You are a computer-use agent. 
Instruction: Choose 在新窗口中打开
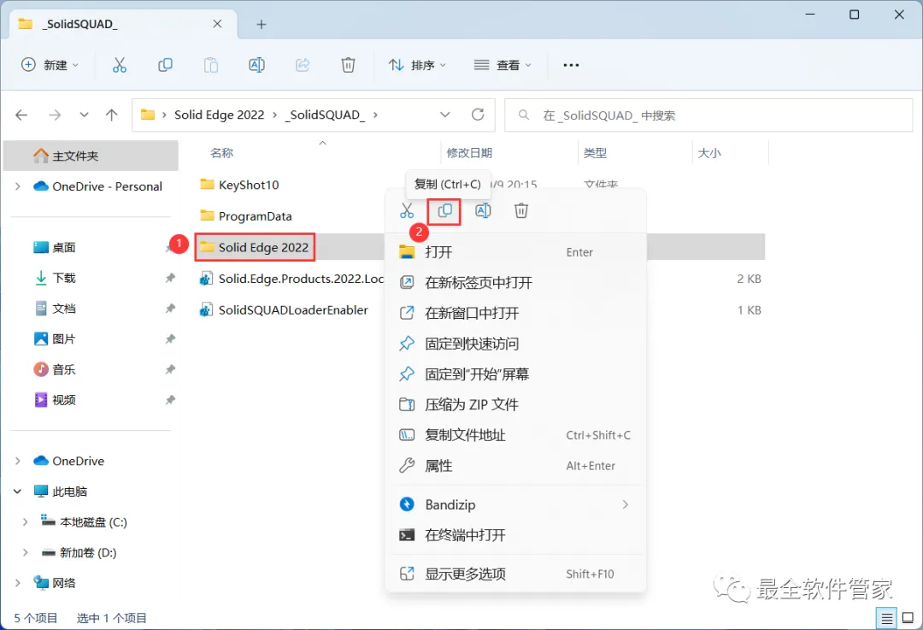click(515, 313)
